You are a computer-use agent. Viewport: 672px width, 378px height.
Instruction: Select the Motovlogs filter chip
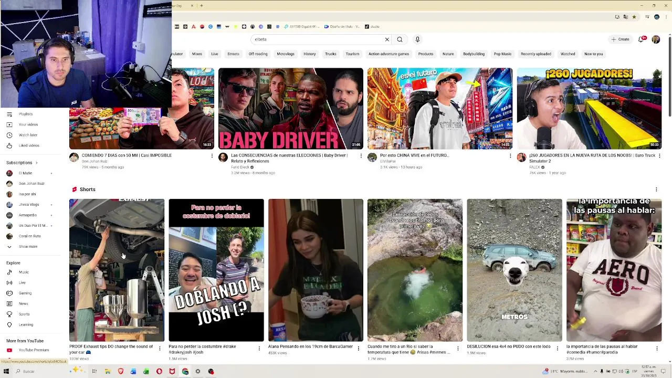(x=286, y=54)
